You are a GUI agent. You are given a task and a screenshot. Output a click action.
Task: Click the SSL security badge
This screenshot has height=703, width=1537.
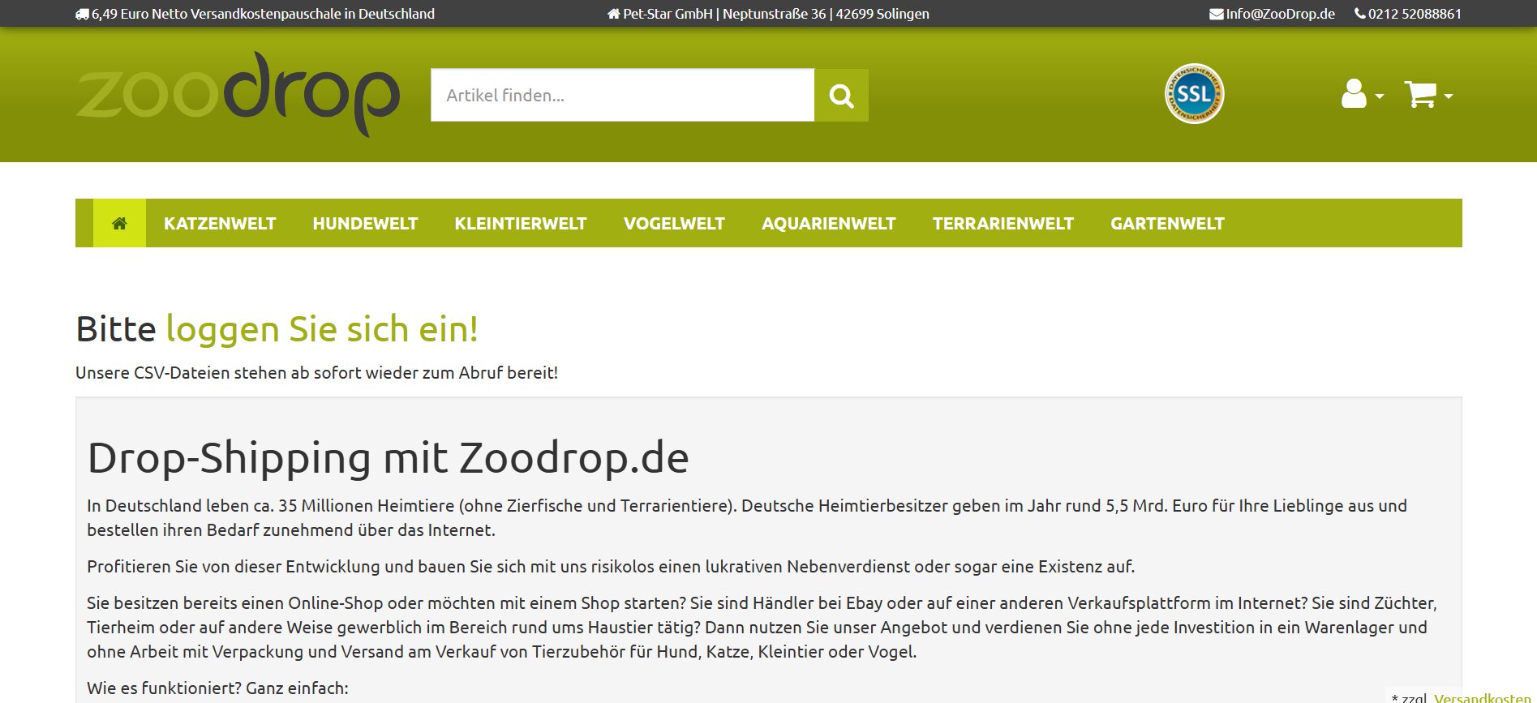pos(1194,94)
